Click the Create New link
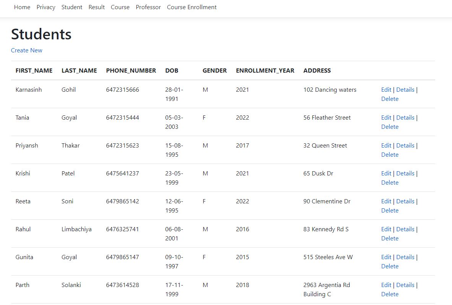The height and width of the screenshot is (305, 452). [x=26, y=50]
